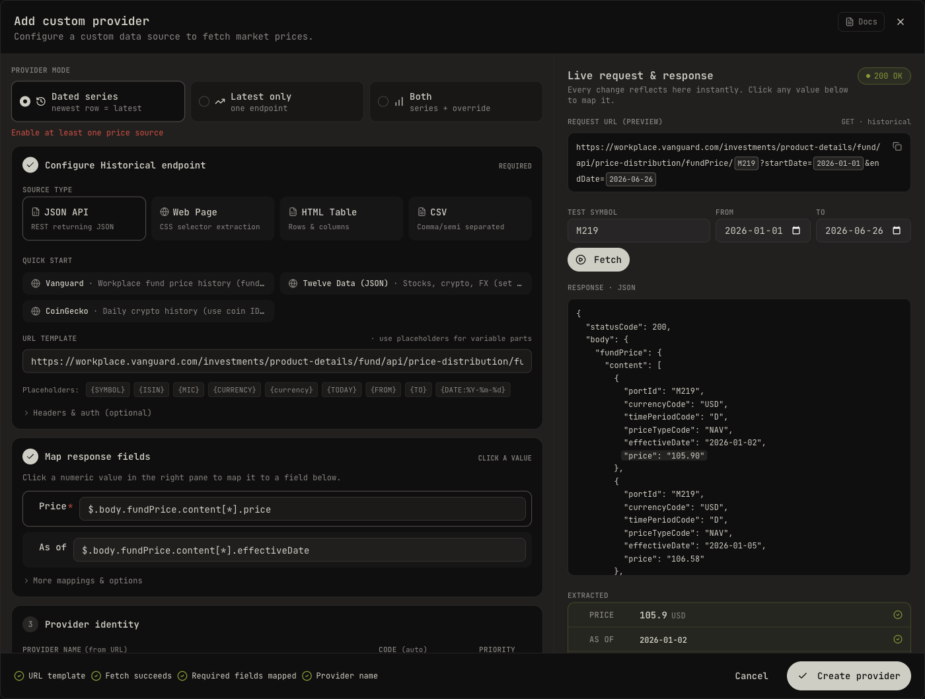925x699 pixels.
Task: Choose Web Page source type
Action: tap(213, 219)
